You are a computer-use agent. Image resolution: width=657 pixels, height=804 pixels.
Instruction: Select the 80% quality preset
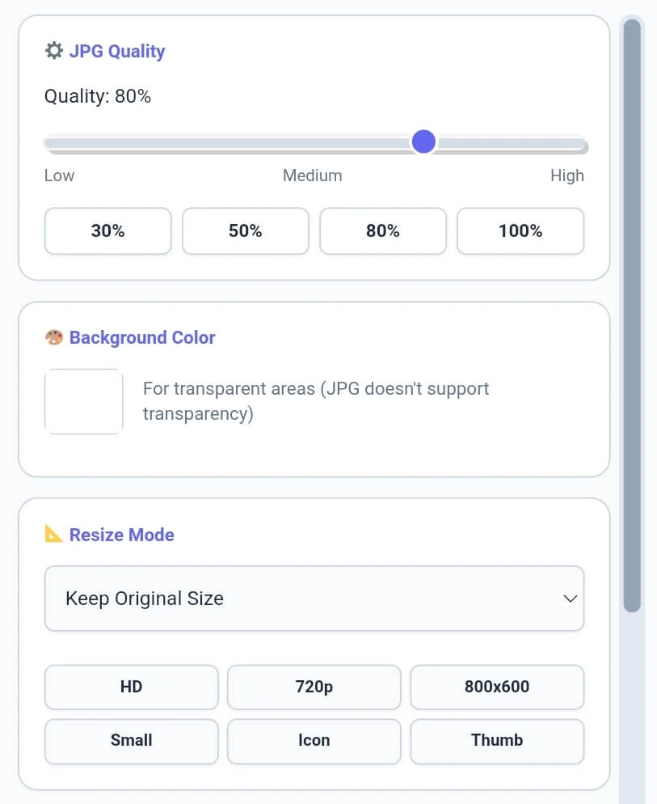383,231
